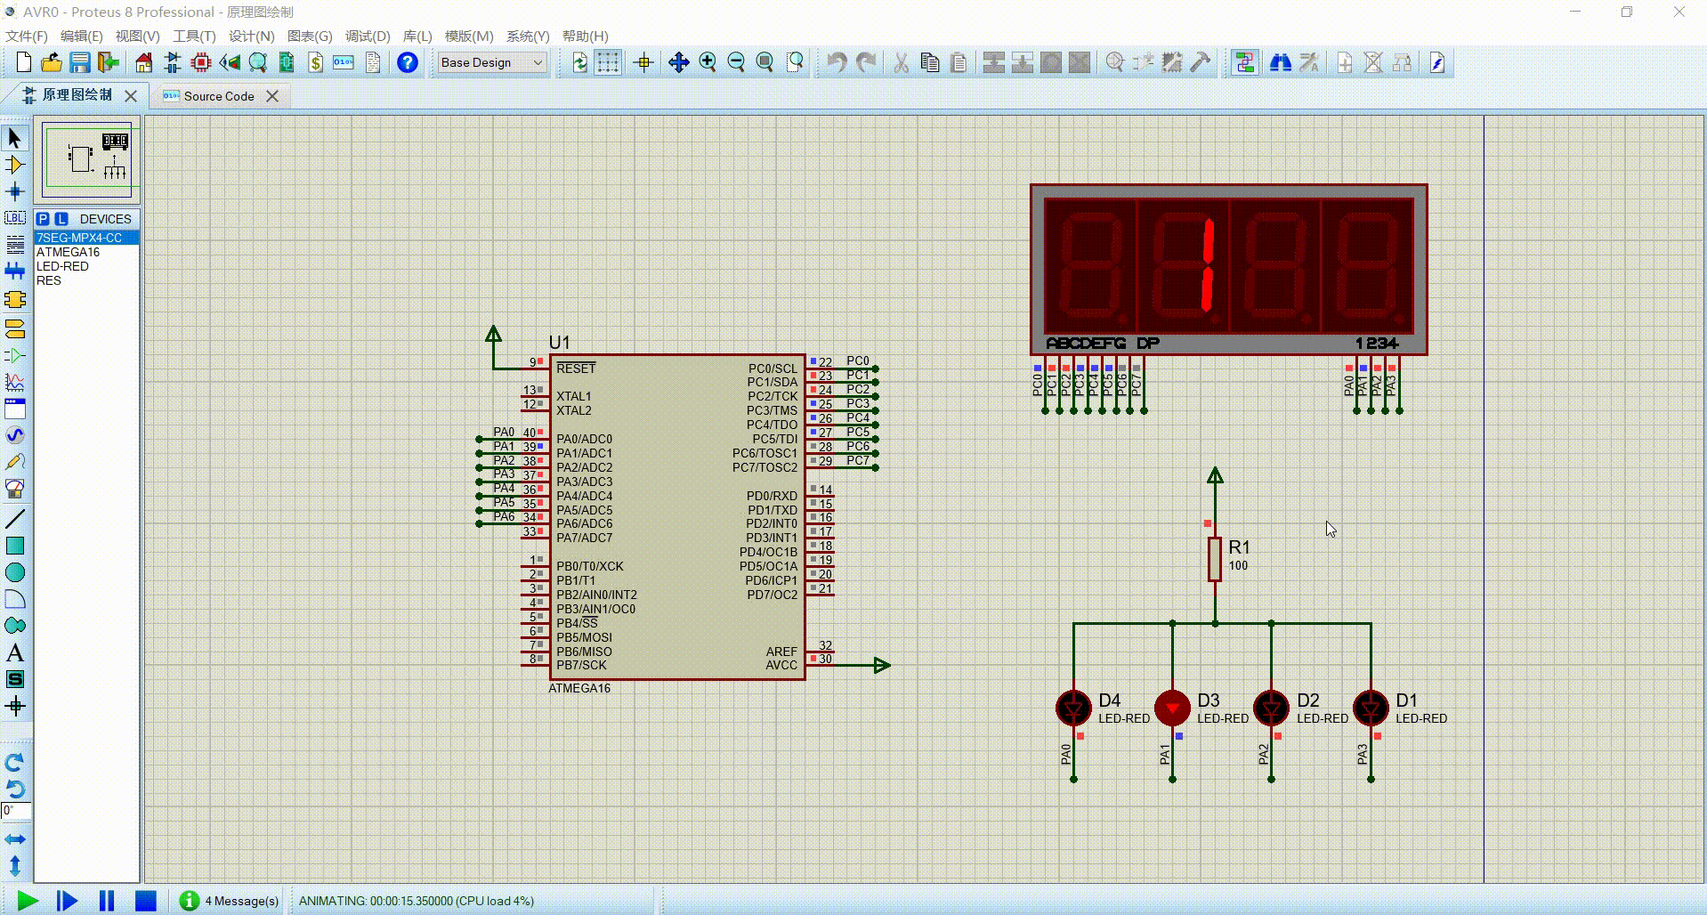Image resolution: width=1707 pixels, height=915 pixels.
Task: Select the wire label mode tool
Action: 15,217
